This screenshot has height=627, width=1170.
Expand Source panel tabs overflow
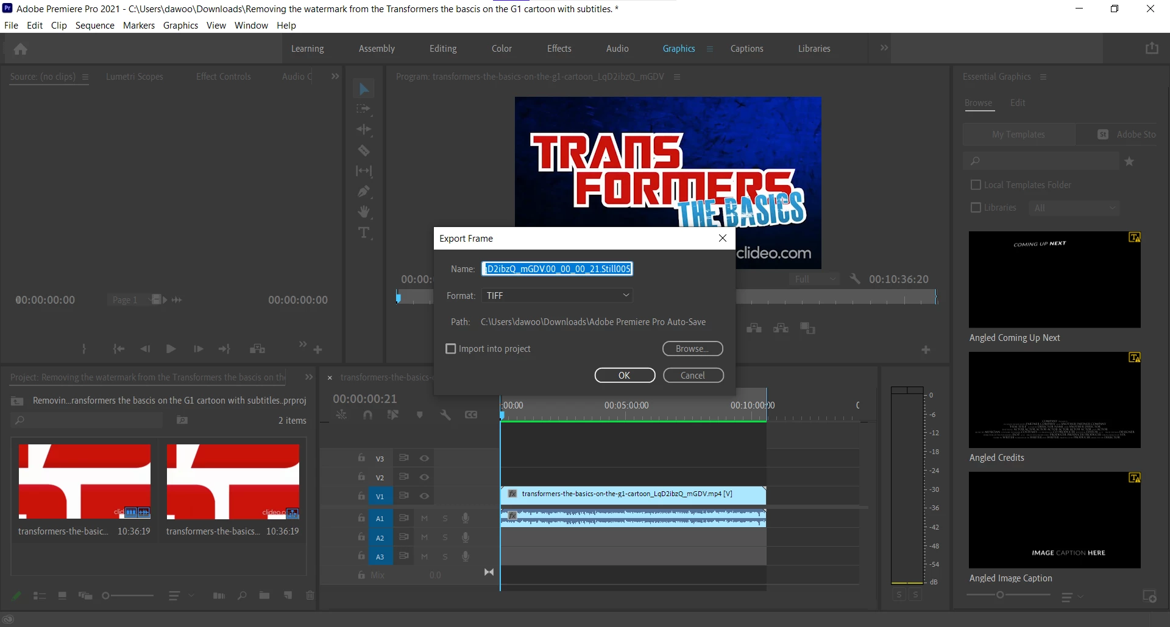coord(335,77)
